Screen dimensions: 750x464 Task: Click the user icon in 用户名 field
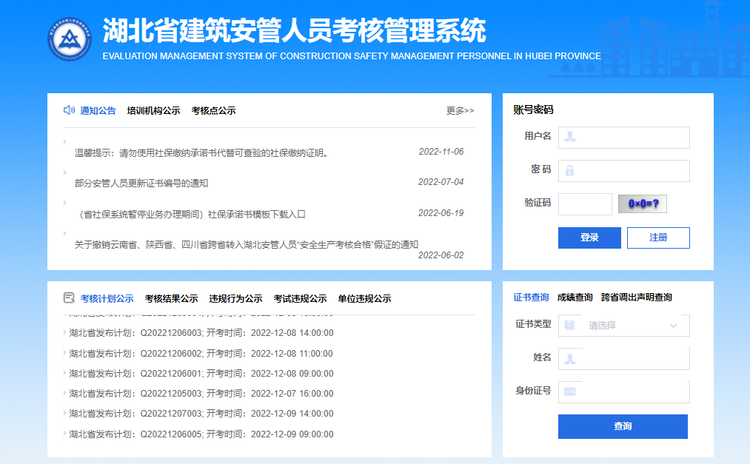pyautogui.click(x=569, y=137)
